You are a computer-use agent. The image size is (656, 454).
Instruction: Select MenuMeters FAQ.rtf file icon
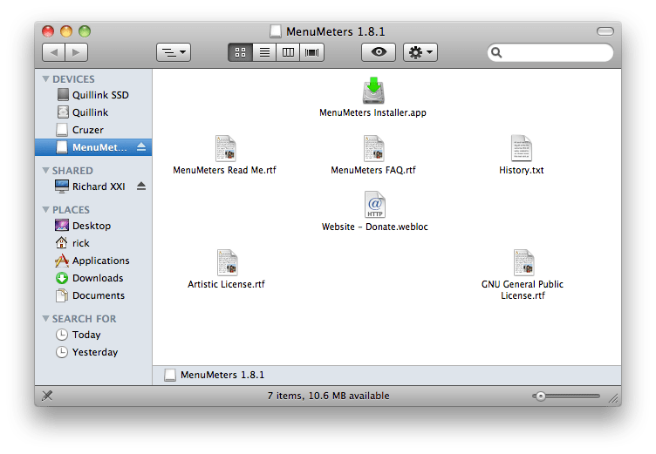(373, 148)
